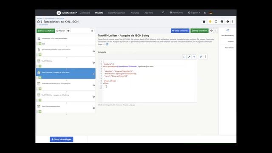Open the flow header three-dots menu

pyautogui.click(x=232, y=22)
